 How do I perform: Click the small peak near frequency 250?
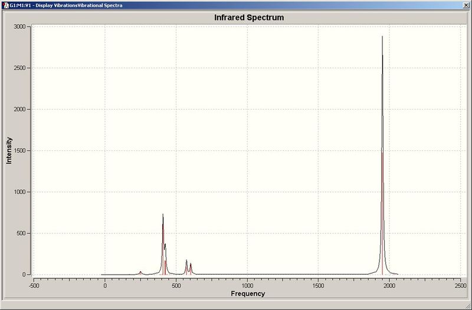pyautogui.click(x=140, y=272)
